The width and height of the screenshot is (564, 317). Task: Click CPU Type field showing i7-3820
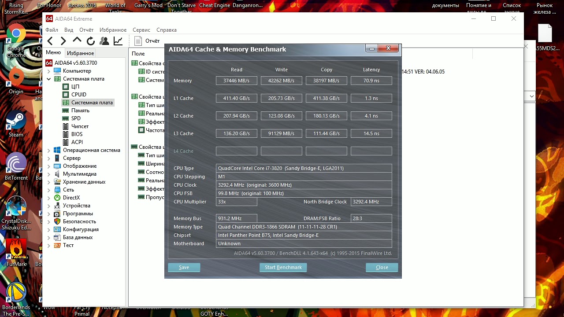pyautogui.click(x=304, y=168)
